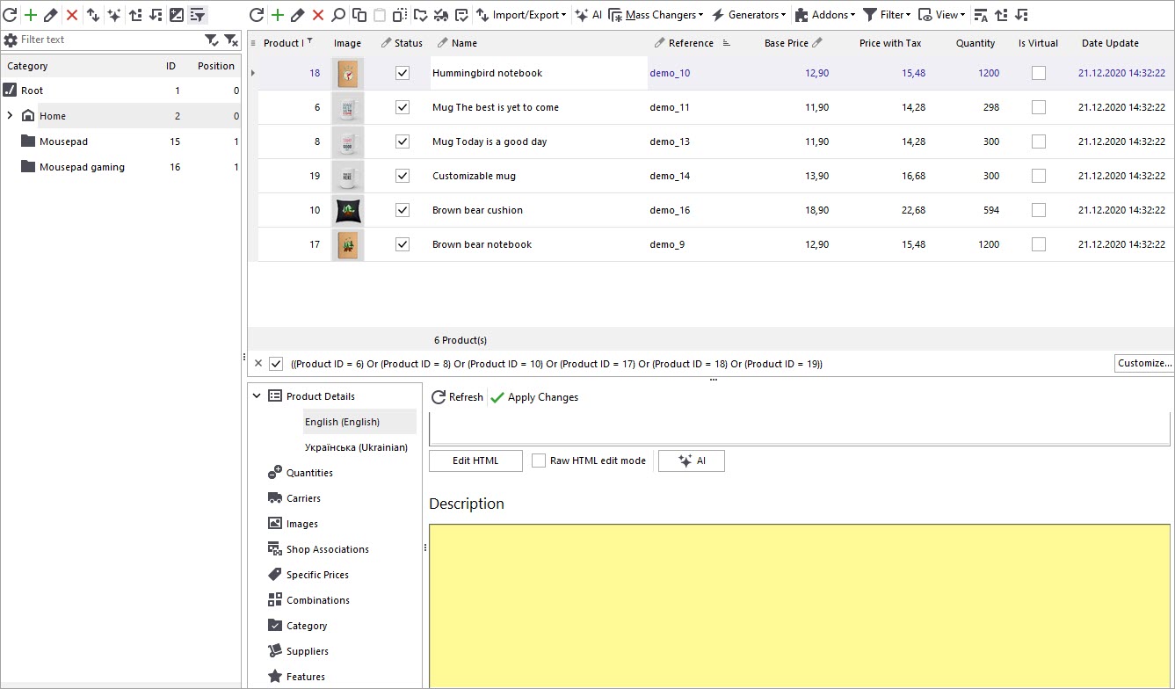Search products with magnifier icon
Image resolution: width=1175 pixels, height=689 pixels.
pos(338,15)
